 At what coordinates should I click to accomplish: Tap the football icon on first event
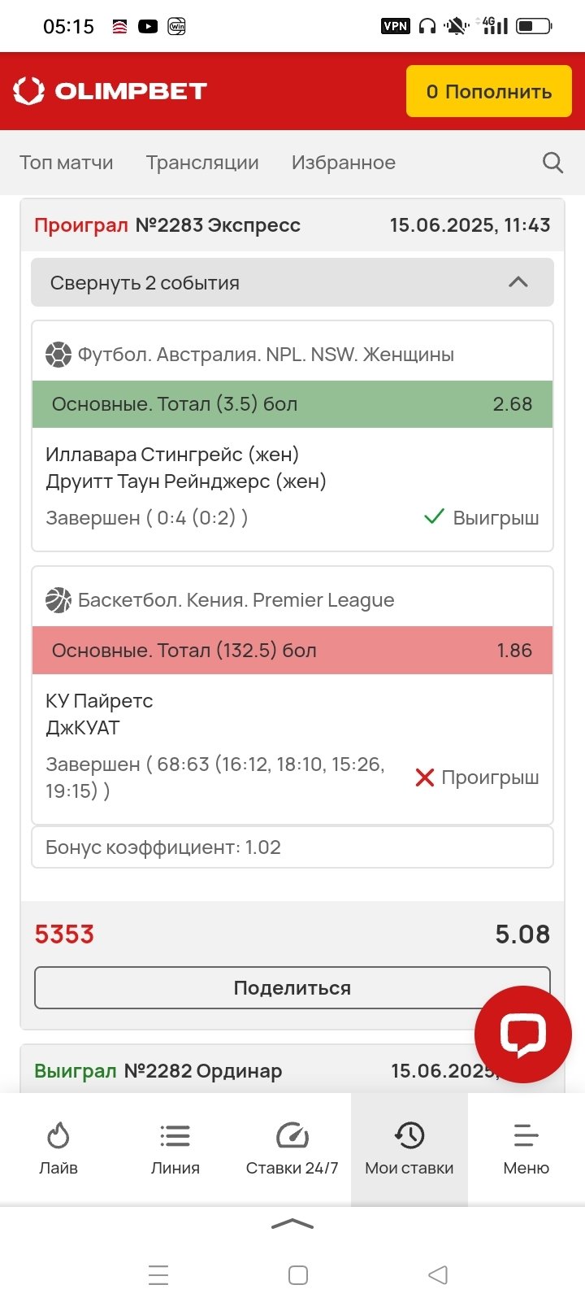pos(58,355)
